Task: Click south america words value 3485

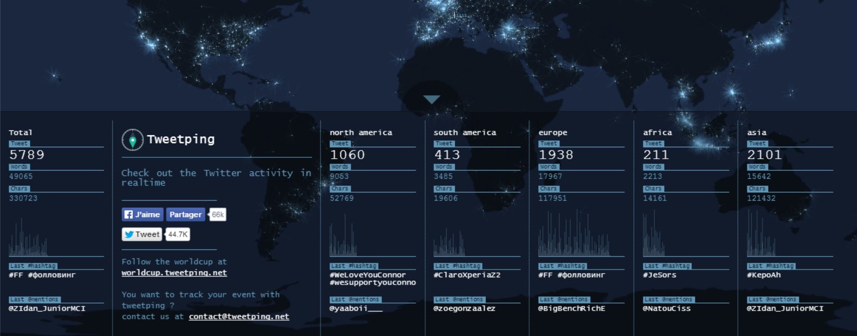Action: [443, 176]
